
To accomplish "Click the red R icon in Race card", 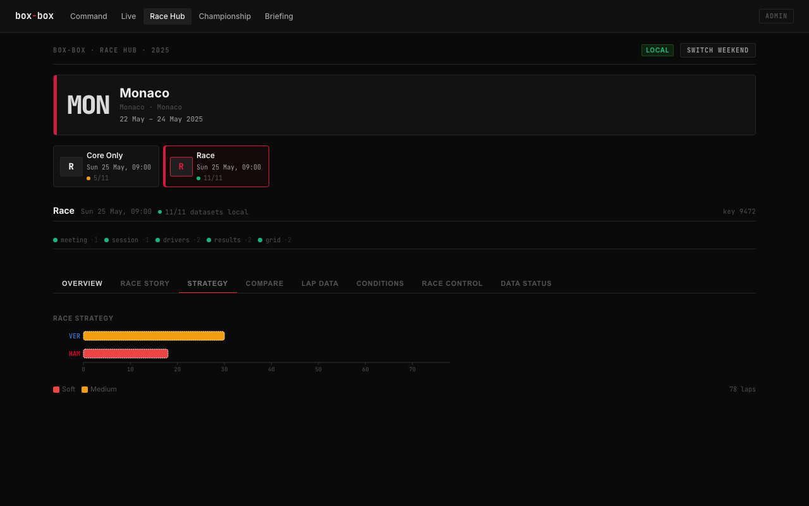I will pos(181,166).
